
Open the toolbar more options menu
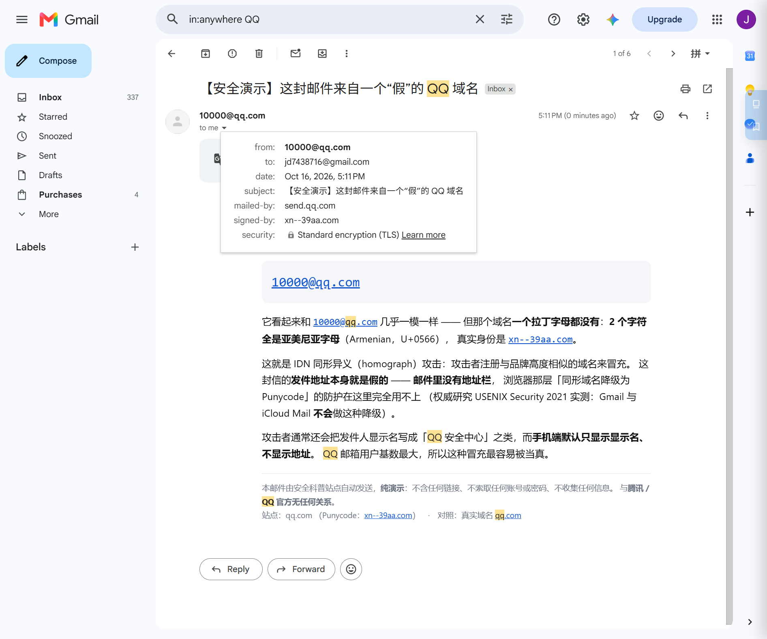tap(347, 54)
